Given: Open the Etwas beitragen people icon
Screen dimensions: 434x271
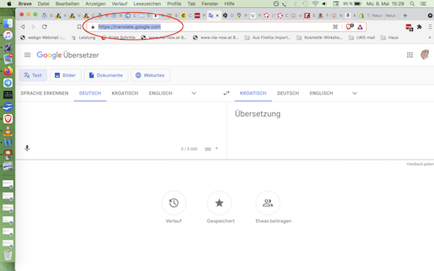Looking at the screenshot, I should click(x=268, y=203).
